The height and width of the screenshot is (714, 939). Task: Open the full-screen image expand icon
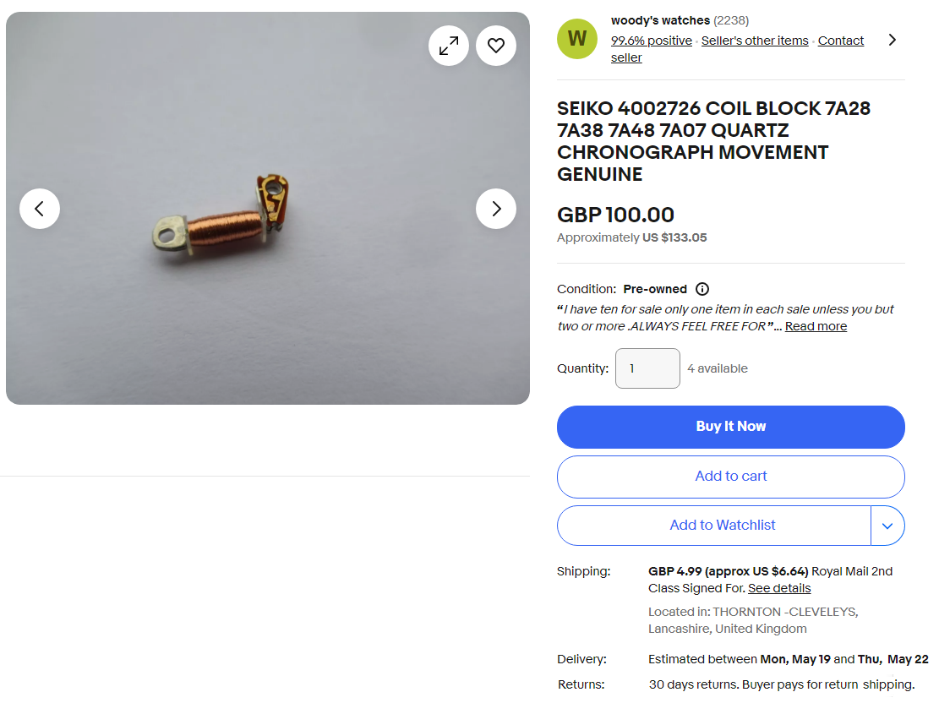point(449,46)
